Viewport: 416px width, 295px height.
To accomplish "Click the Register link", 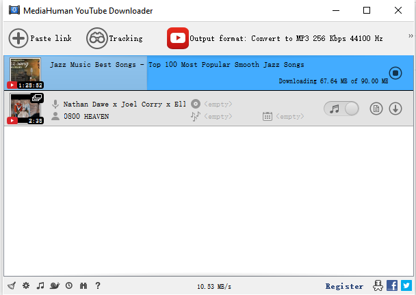I will 344,286.
